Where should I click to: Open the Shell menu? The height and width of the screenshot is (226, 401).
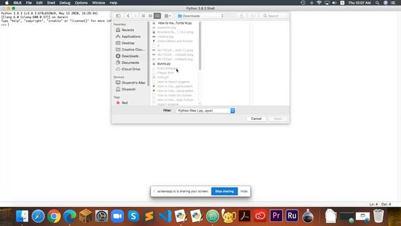pos(51,3)
